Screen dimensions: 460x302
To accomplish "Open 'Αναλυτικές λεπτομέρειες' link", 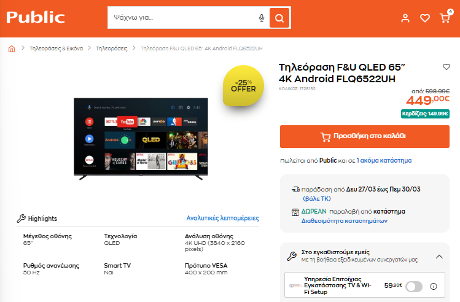I will tap(223, 218).
